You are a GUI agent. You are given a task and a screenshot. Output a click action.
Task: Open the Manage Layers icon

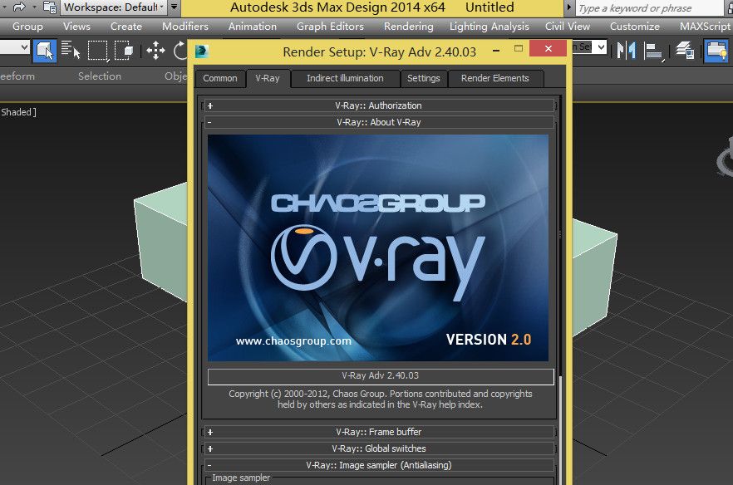[686, 51]
